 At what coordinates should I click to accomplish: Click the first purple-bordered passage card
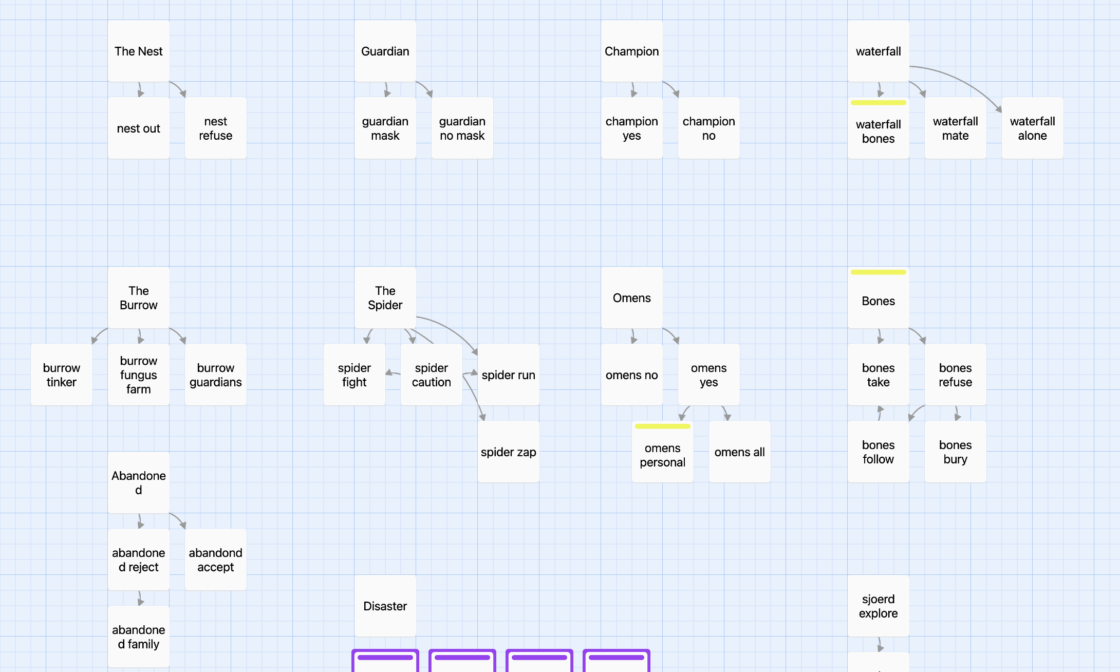tap(385, 661)
